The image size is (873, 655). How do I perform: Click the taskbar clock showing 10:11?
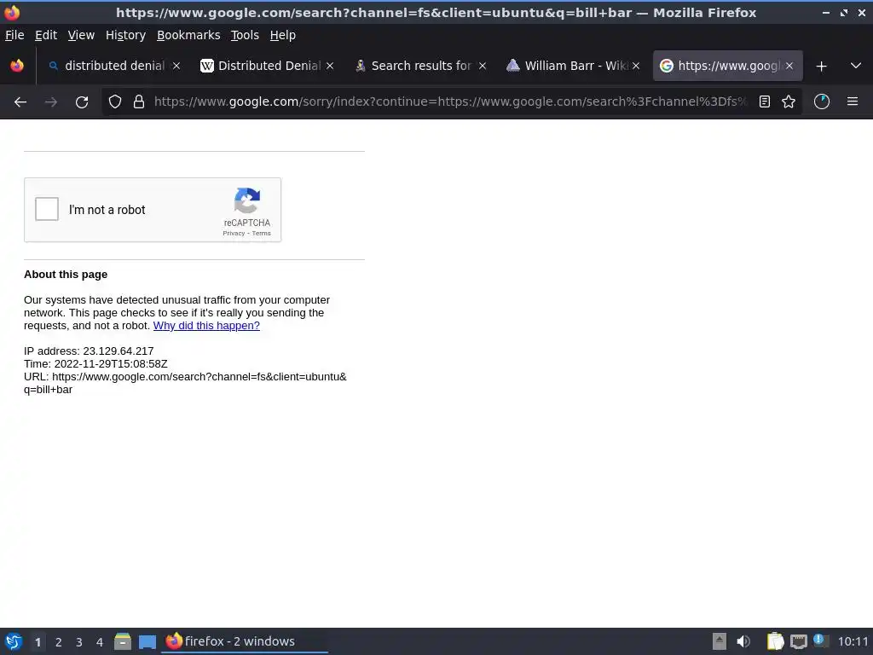853,641
